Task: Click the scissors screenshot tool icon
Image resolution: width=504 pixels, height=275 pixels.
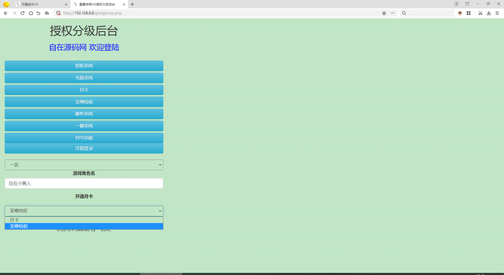Action: (480, 13)
